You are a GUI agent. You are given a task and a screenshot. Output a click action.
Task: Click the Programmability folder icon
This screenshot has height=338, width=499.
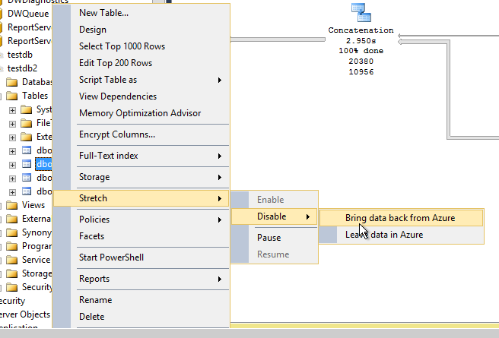click(12, 246)
